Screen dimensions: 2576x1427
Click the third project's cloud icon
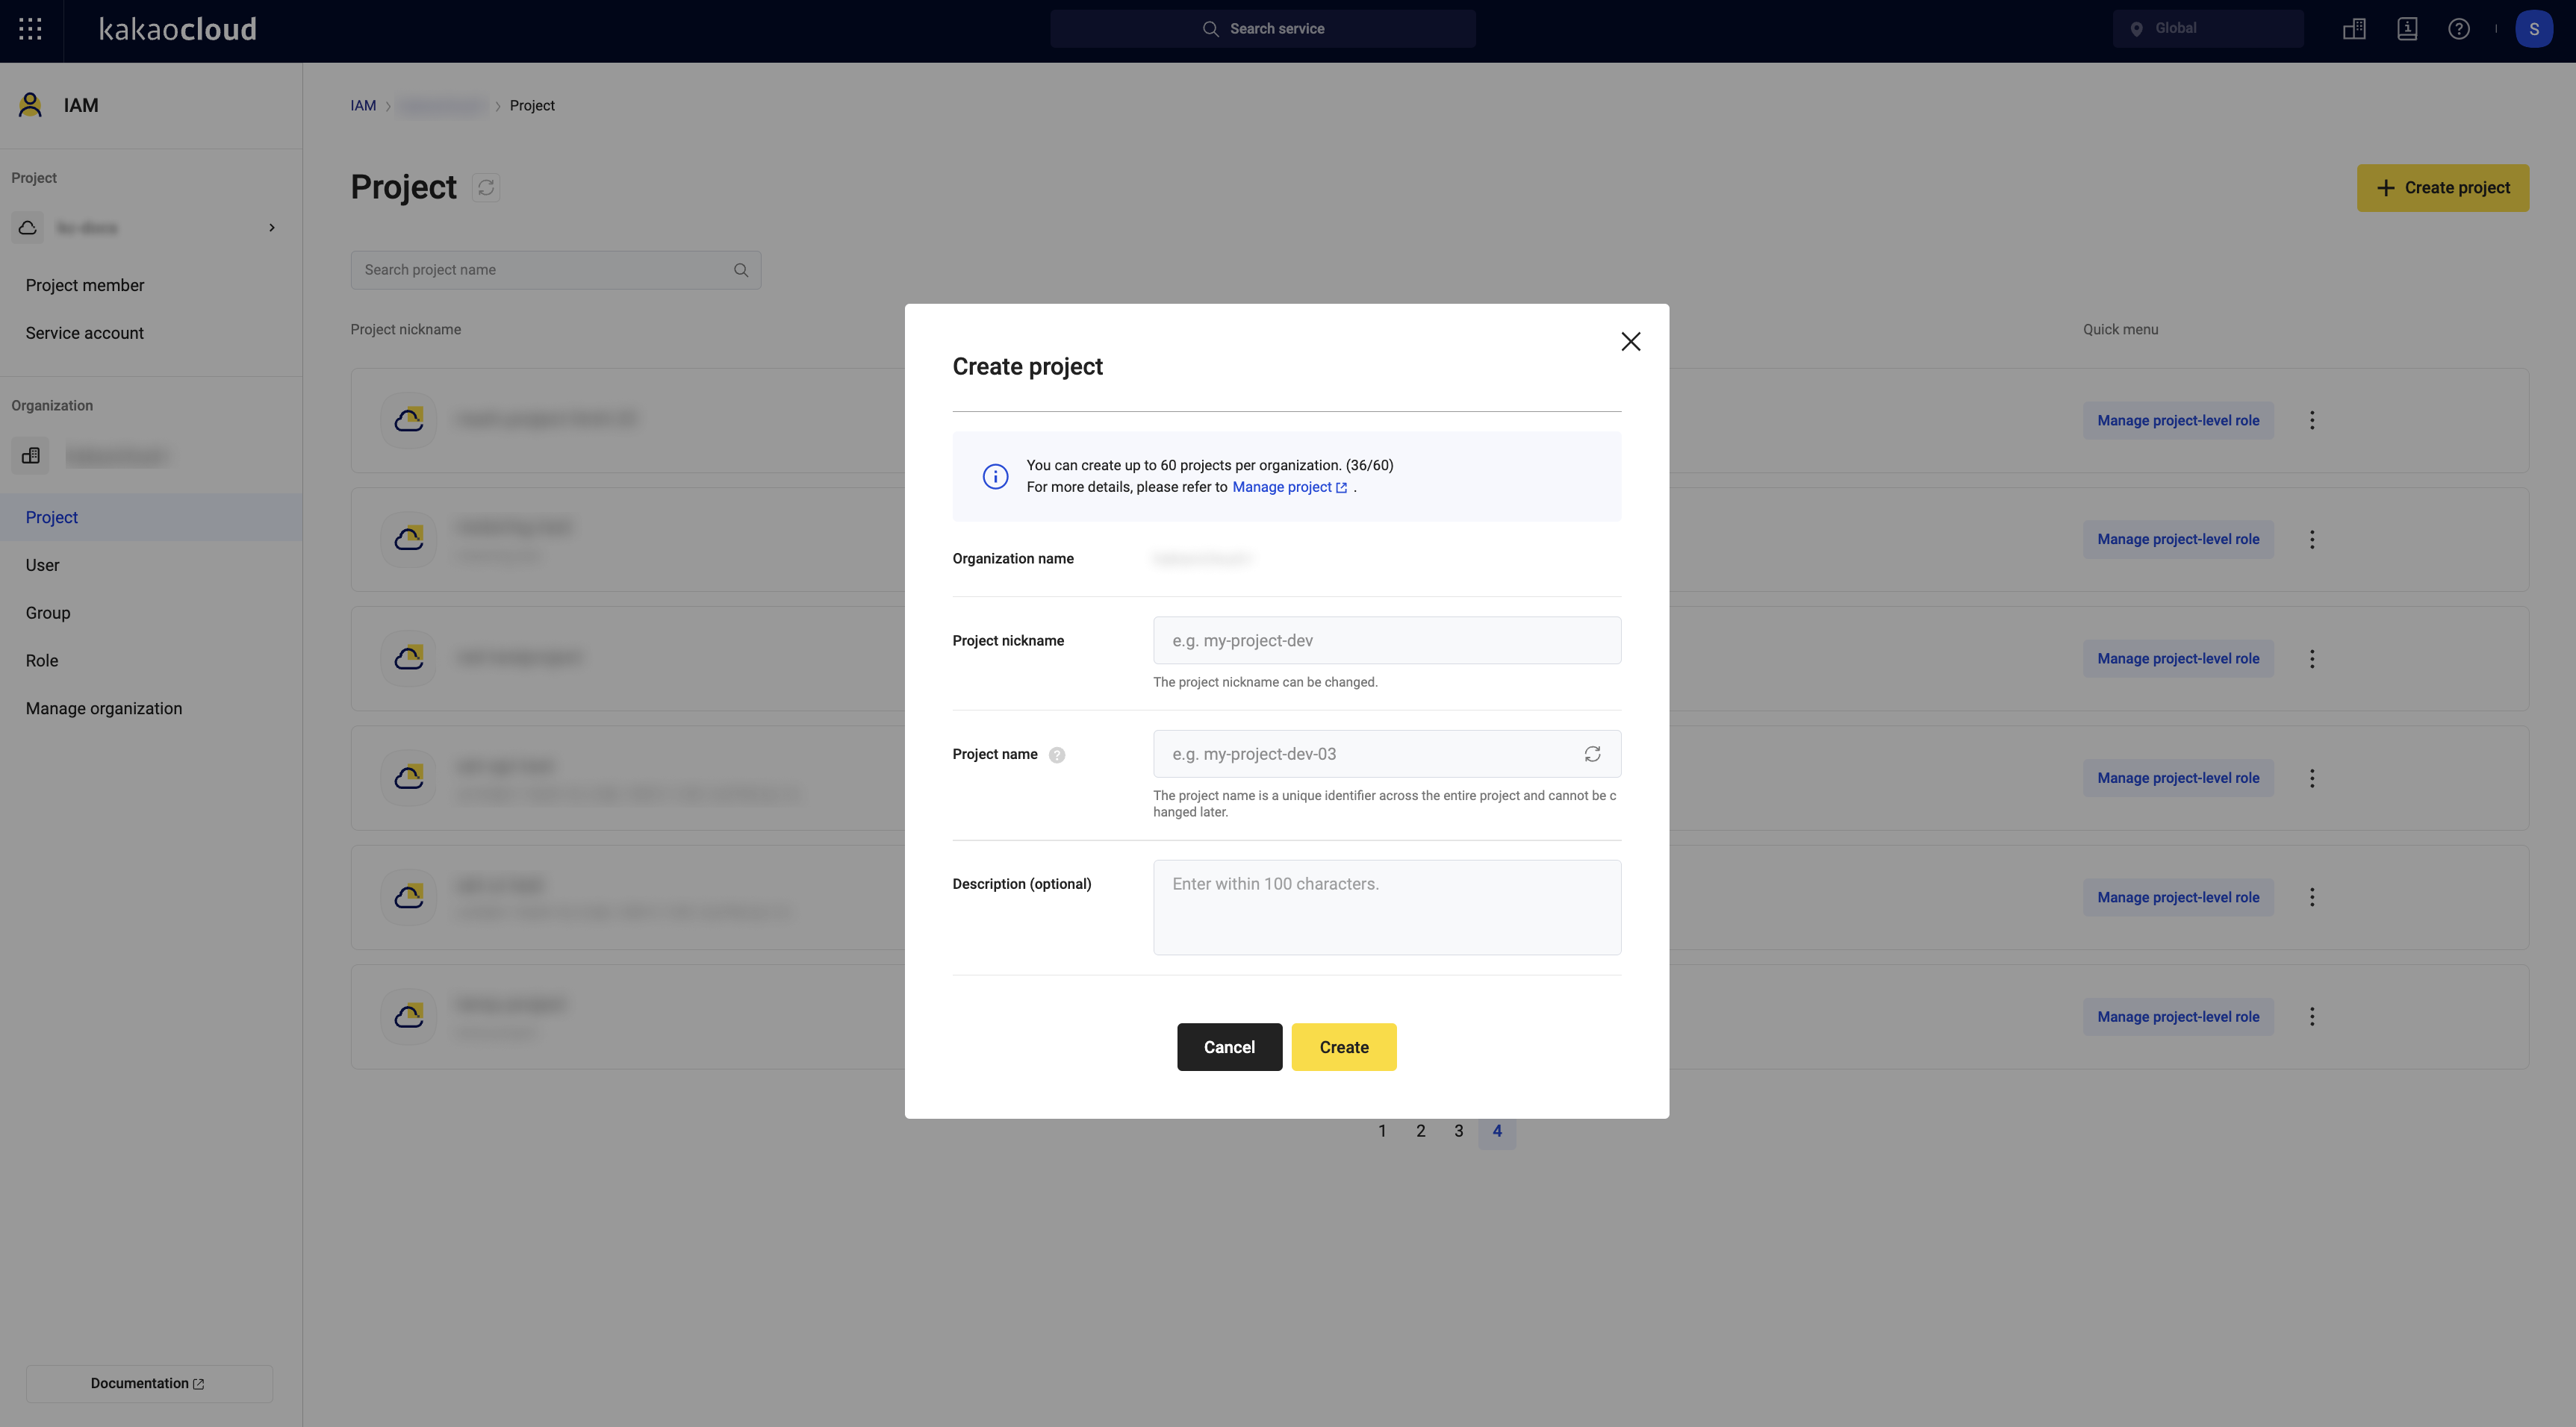pyautogui.click(x=408, y=658)
